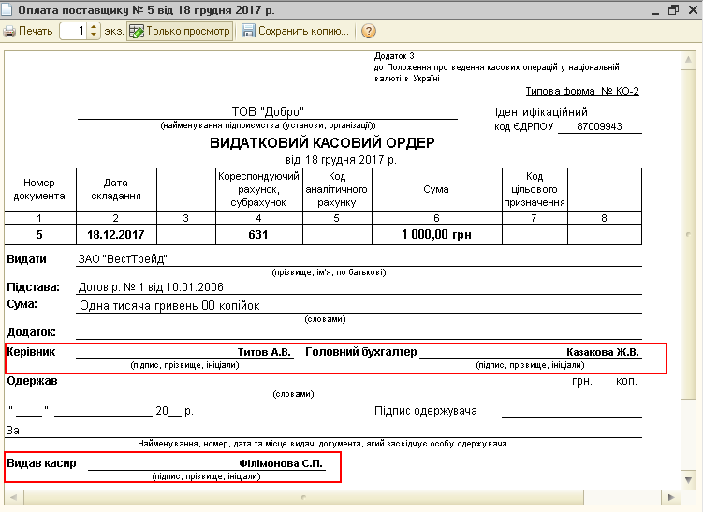Restore down the document window
The width and height of the screenshot is (703, 512).
[x=673, y=9]
